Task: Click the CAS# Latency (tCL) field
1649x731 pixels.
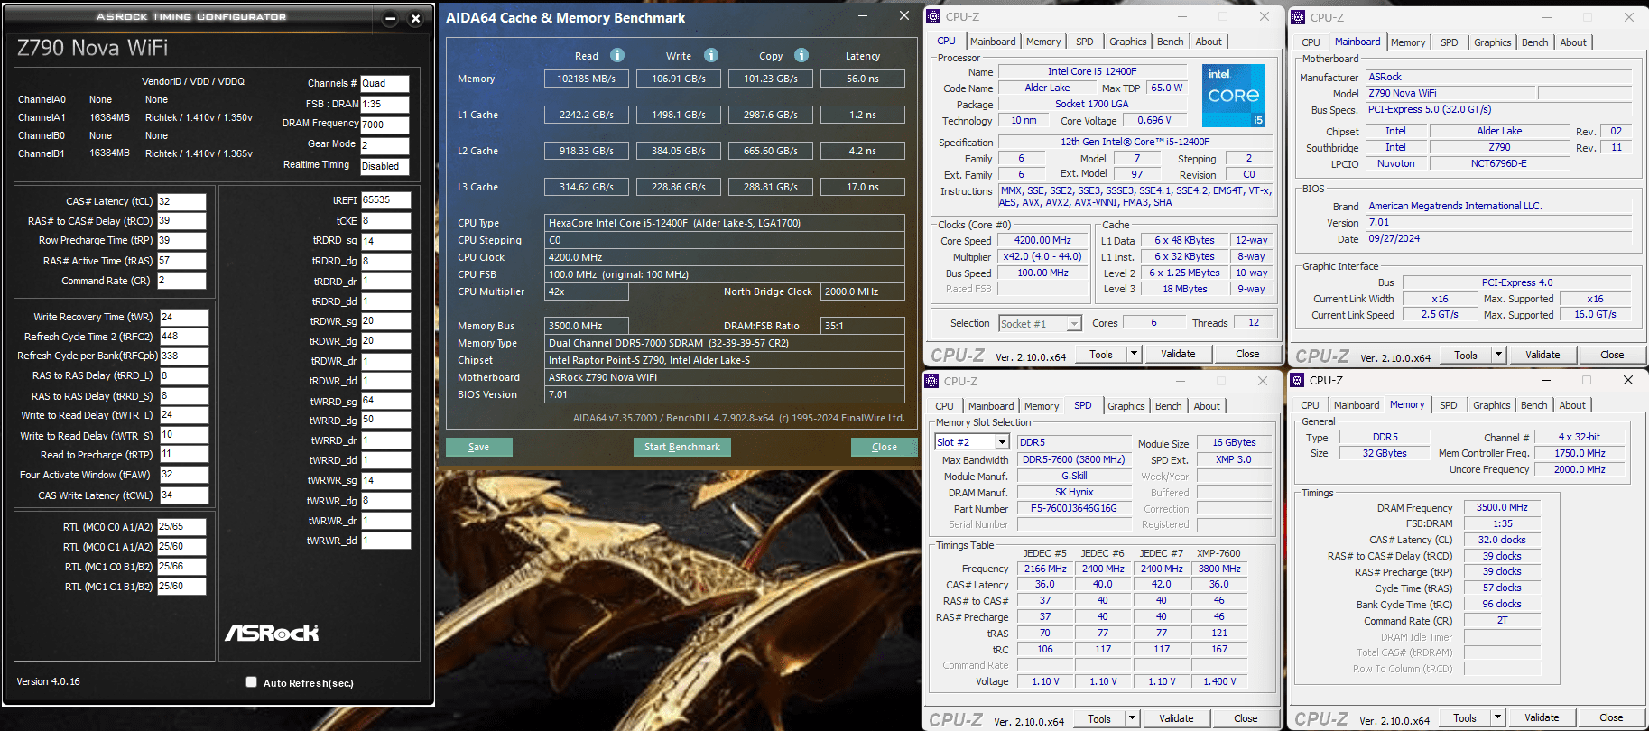Action: [x=181, y=201]
